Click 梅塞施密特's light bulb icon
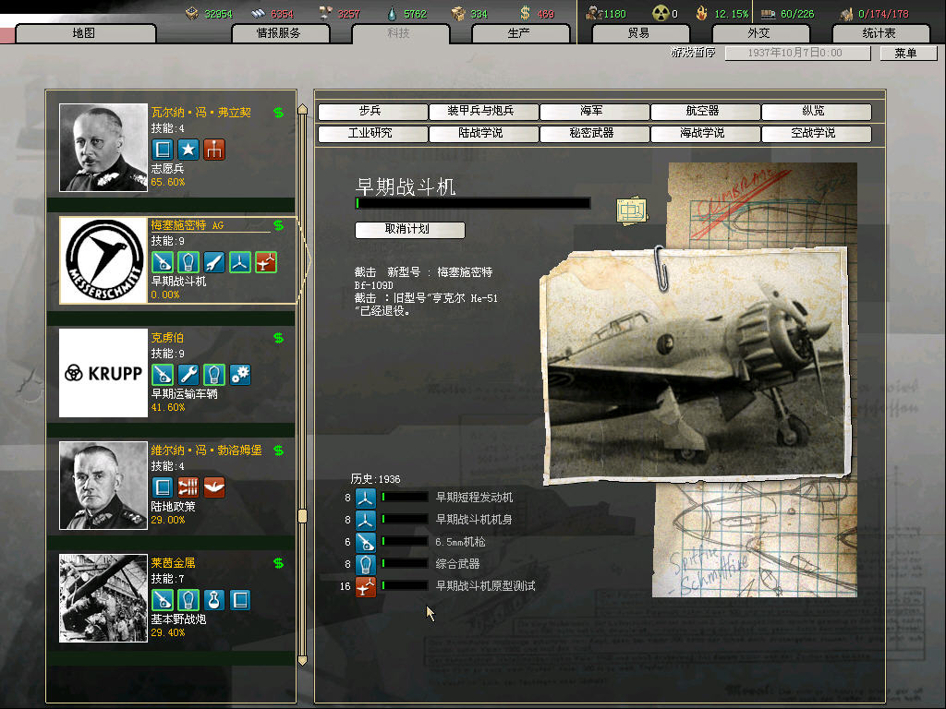 (x=188, y=262)
